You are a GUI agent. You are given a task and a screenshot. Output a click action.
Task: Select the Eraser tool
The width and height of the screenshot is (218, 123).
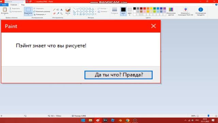54,13
